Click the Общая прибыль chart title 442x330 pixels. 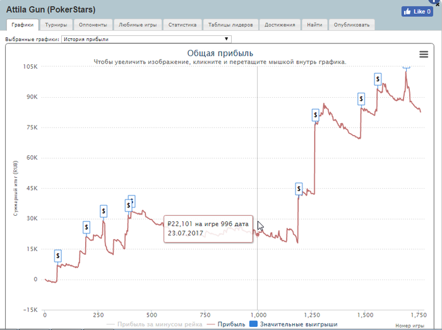click(220, 53)
